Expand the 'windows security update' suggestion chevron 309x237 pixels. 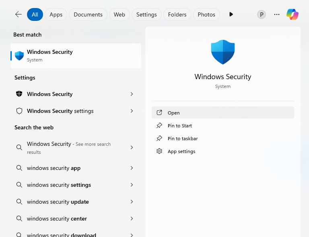point(132,202)
